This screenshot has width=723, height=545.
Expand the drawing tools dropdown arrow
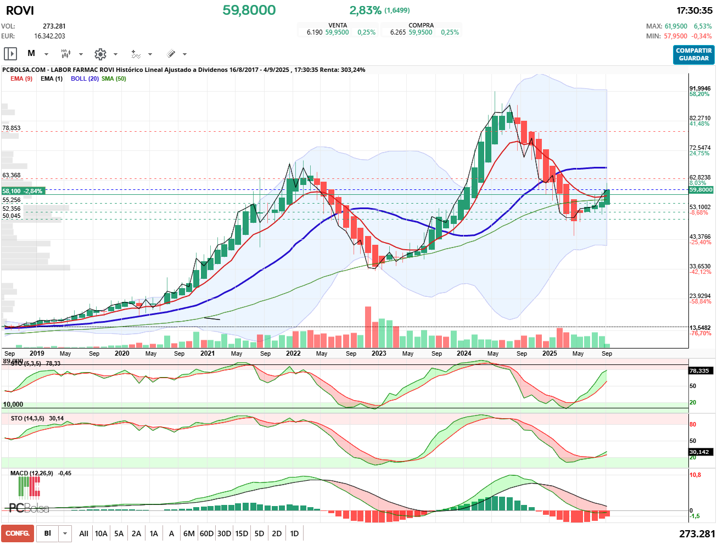click(x=184, y=54)
